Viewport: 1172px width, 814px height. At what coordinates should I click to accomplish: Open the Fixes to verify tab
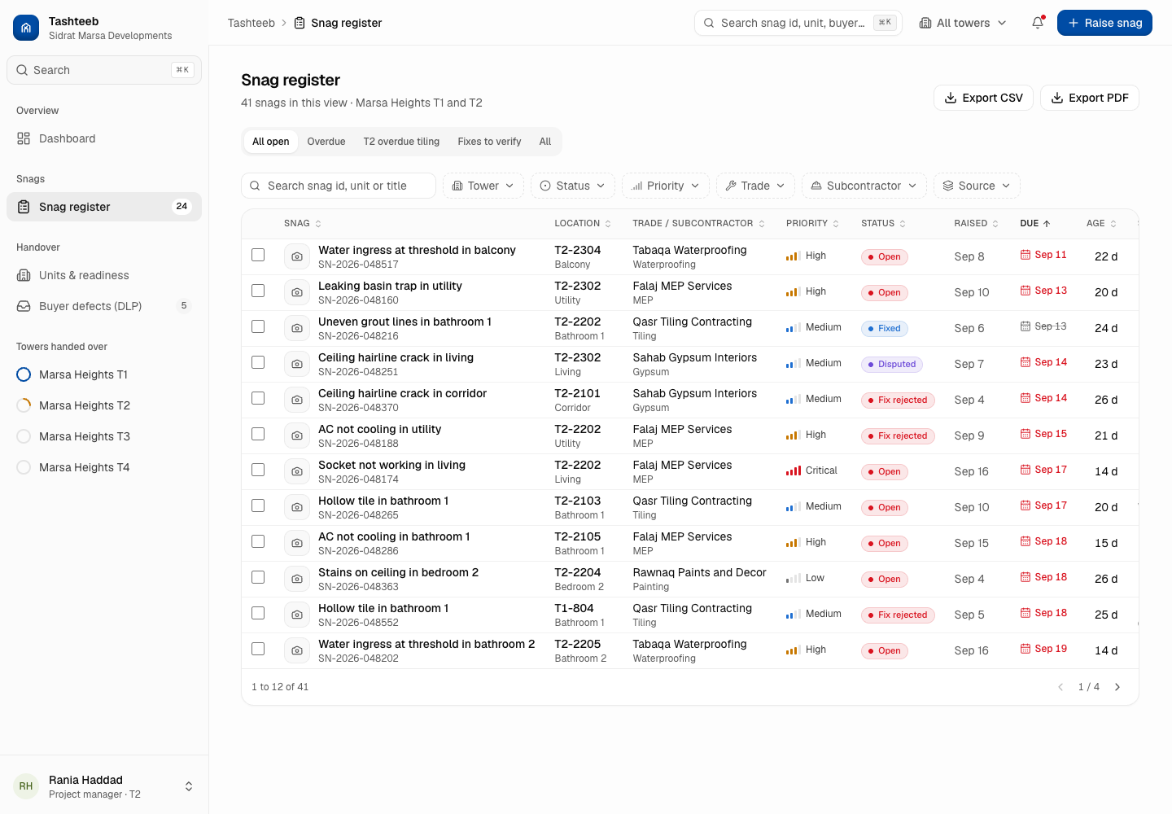(489, 142)
